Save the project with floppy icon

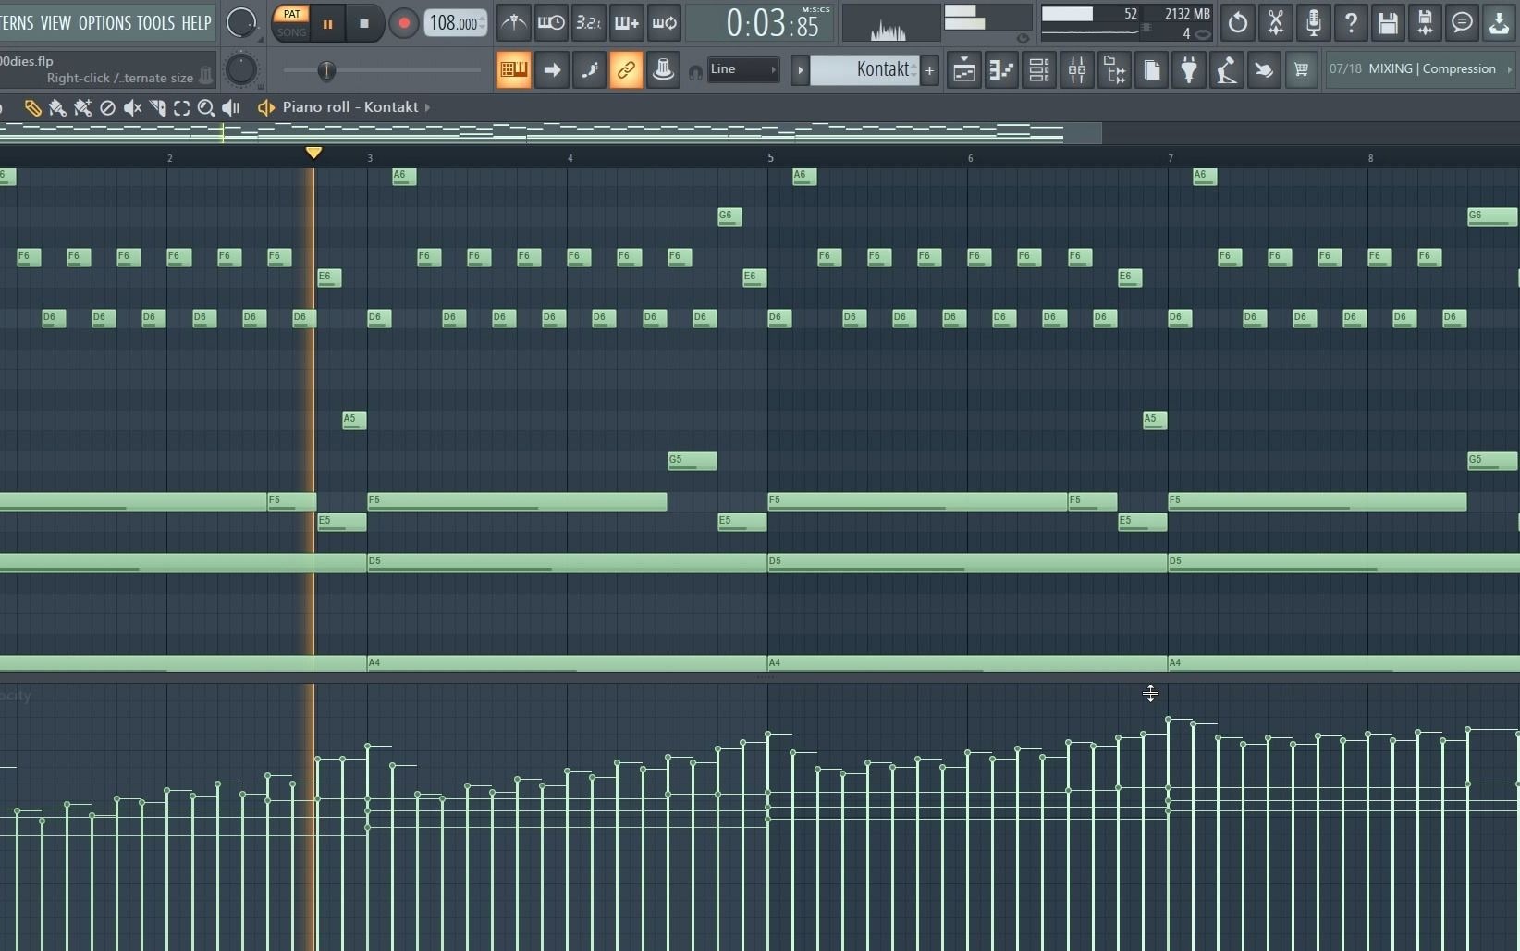[x=1388, y=22]
